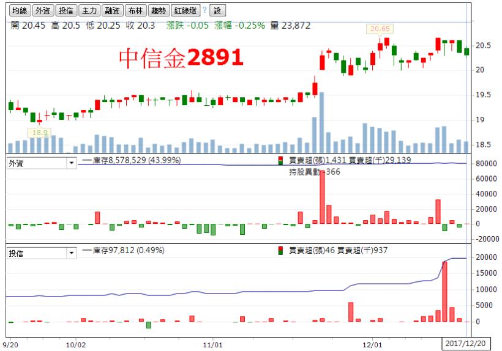Image resolution: width=502 pixels, height=351 pixels.
Task: Click the 買賣超(千)937 text
Action: click(x=362, y=250)
